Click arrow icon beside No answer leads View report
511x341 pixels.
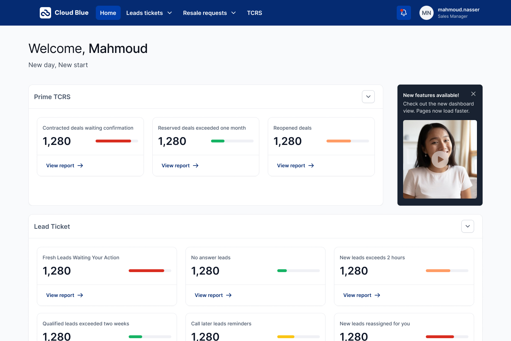229,295
